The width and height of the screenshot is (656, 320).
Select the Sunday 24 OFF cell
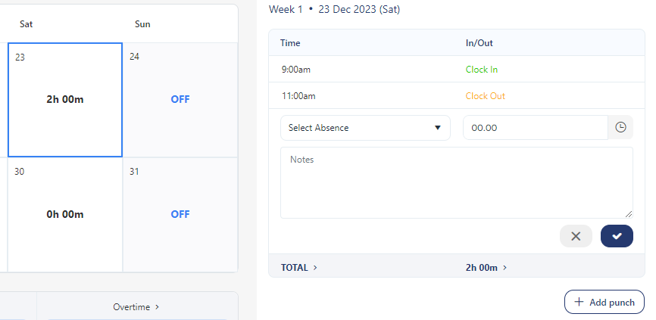180,100
